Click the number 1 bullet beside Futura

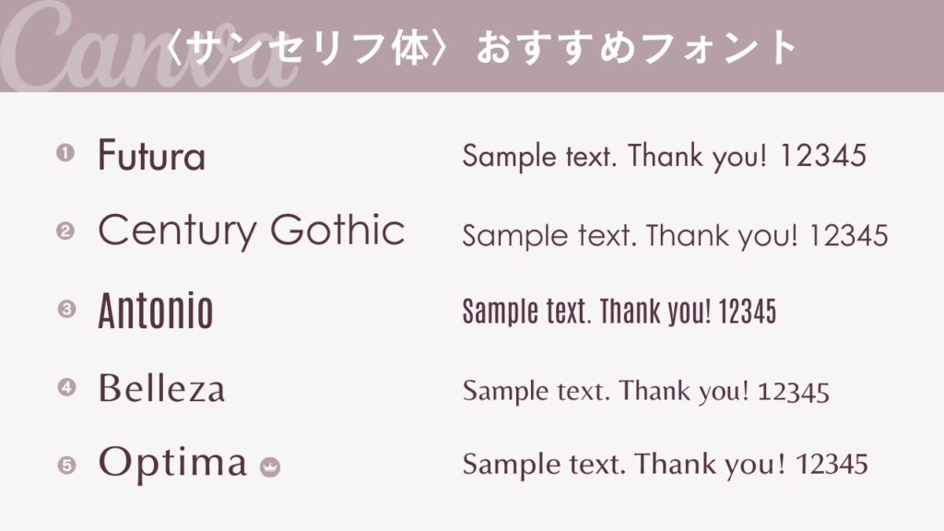point(65,153)
